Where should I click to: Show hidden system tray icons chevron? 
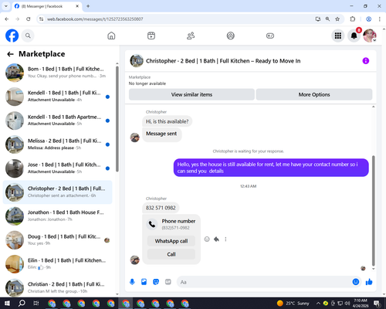pyautogui.click(x=318, y=304)
